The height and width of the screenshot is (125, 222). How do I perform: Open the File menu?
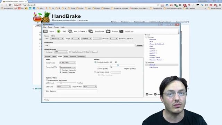tap(45, 27)
